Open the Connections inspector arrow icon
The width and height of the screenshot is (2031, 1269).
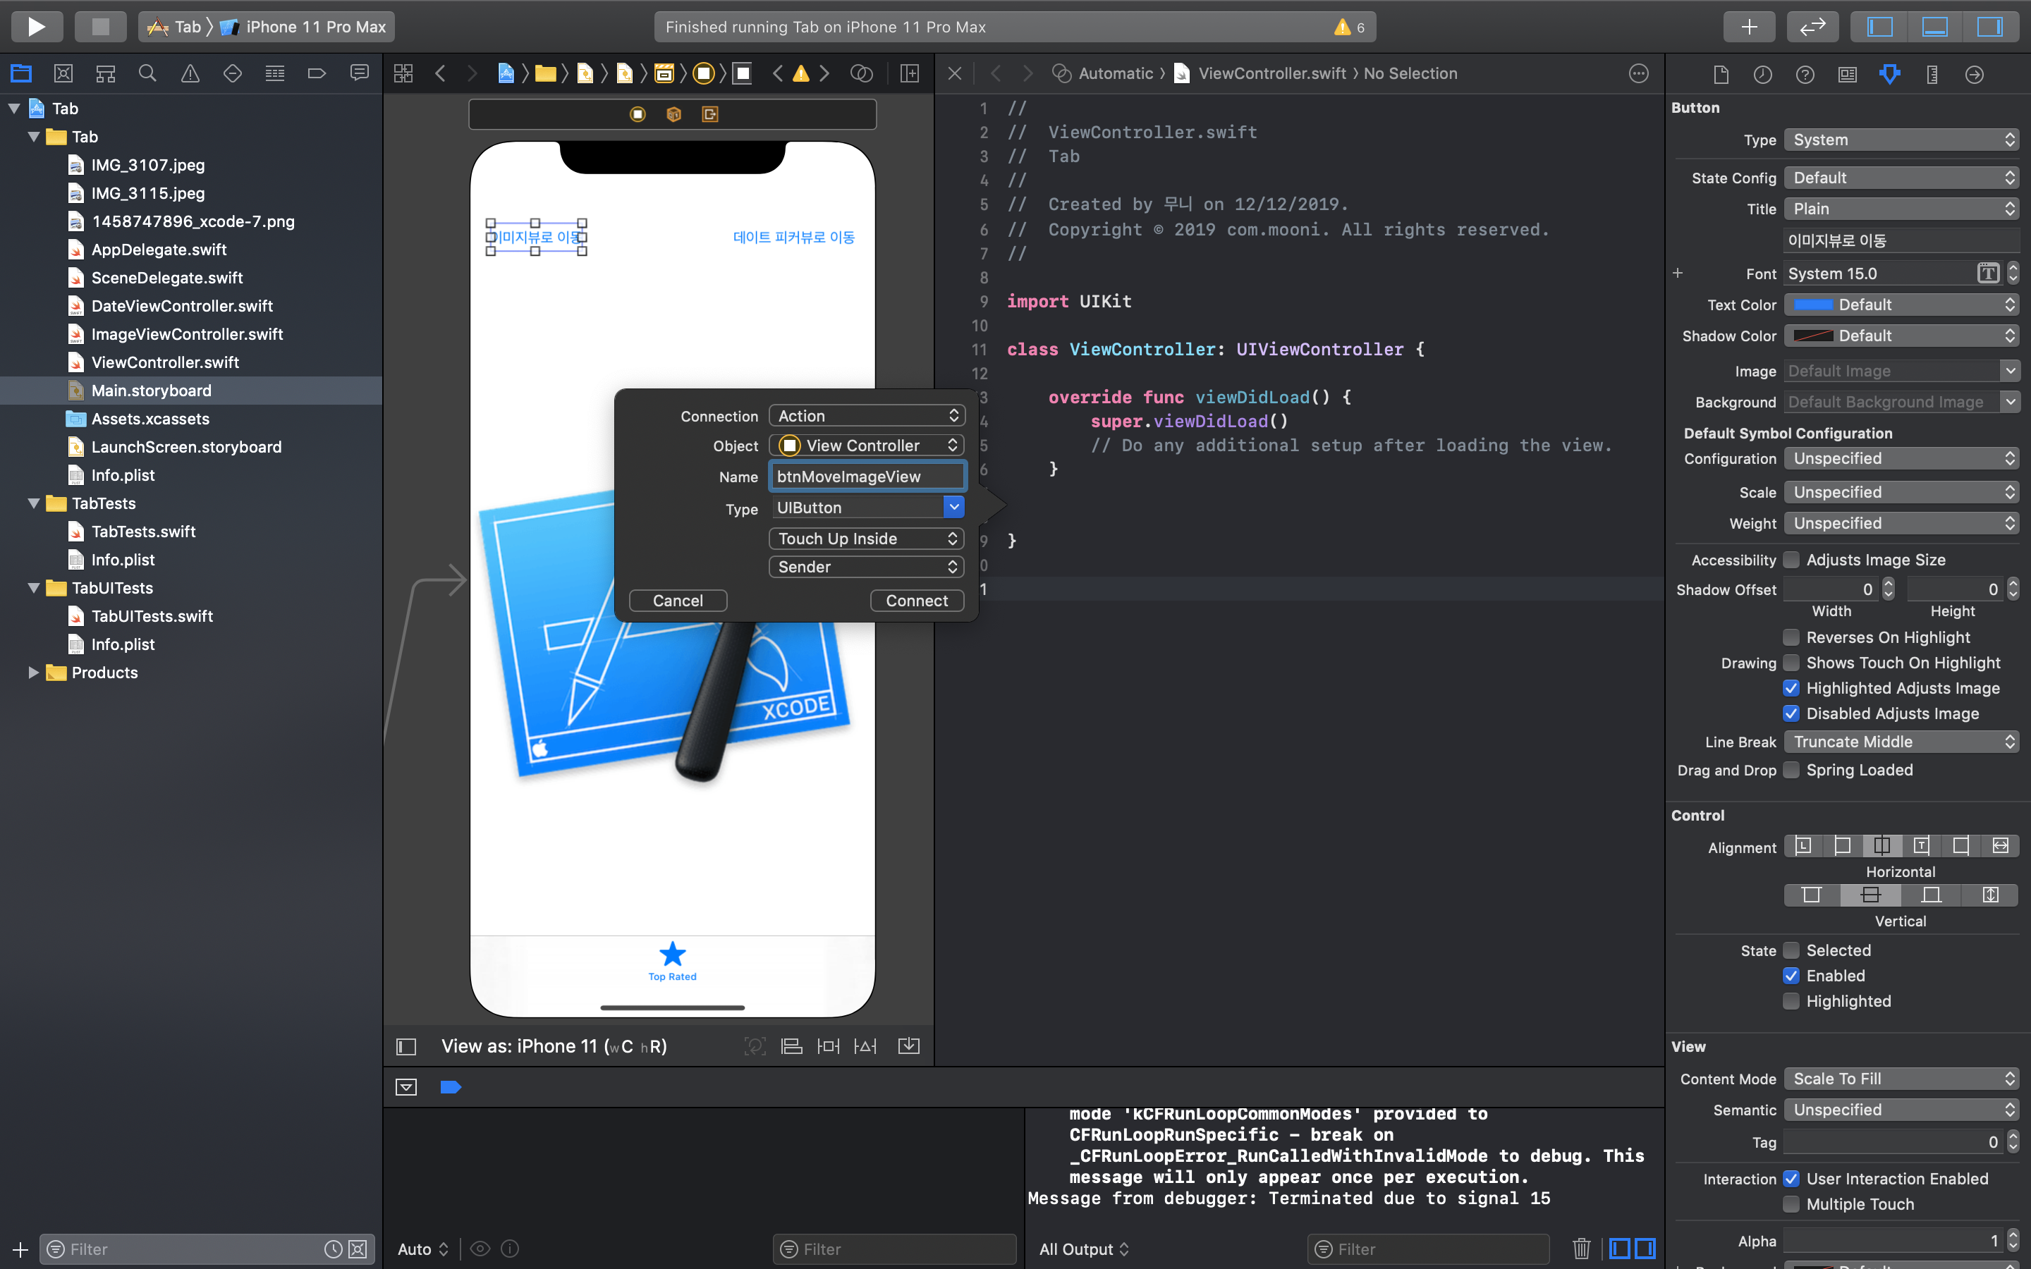(1974, 74)
